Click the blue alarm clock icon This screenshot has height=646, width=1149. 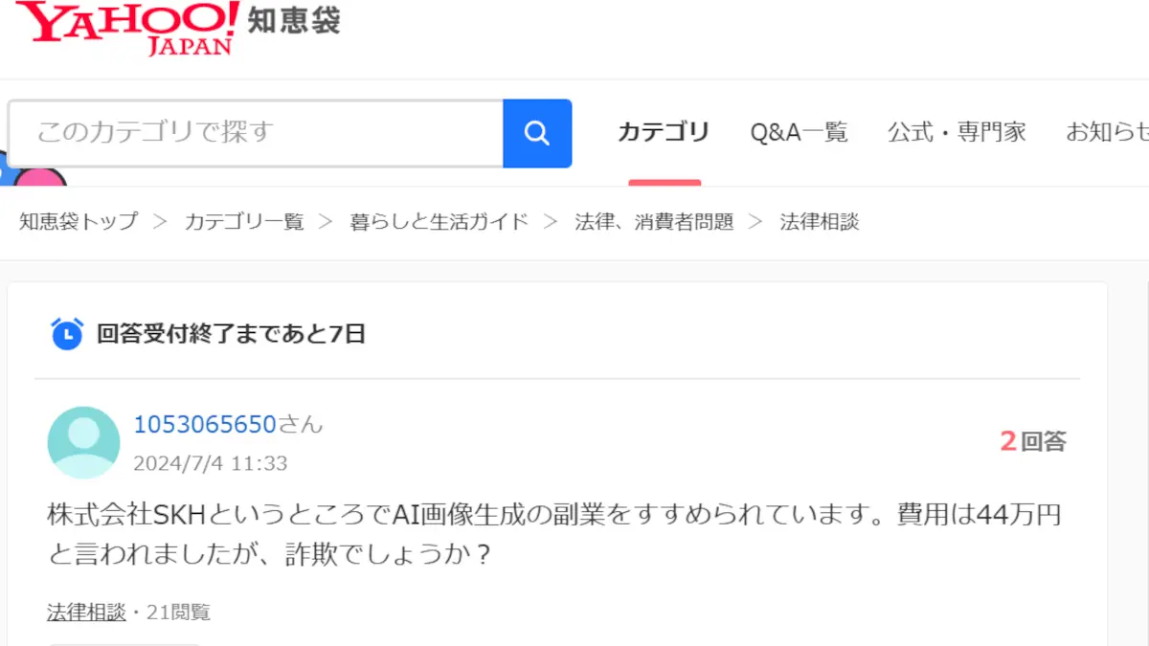click(x=67, y=333)
